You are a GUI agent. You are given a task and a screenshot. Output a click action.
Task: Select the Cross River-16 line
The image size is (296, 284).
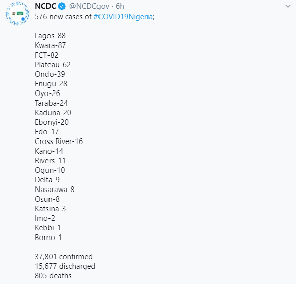tap(59, 141)
